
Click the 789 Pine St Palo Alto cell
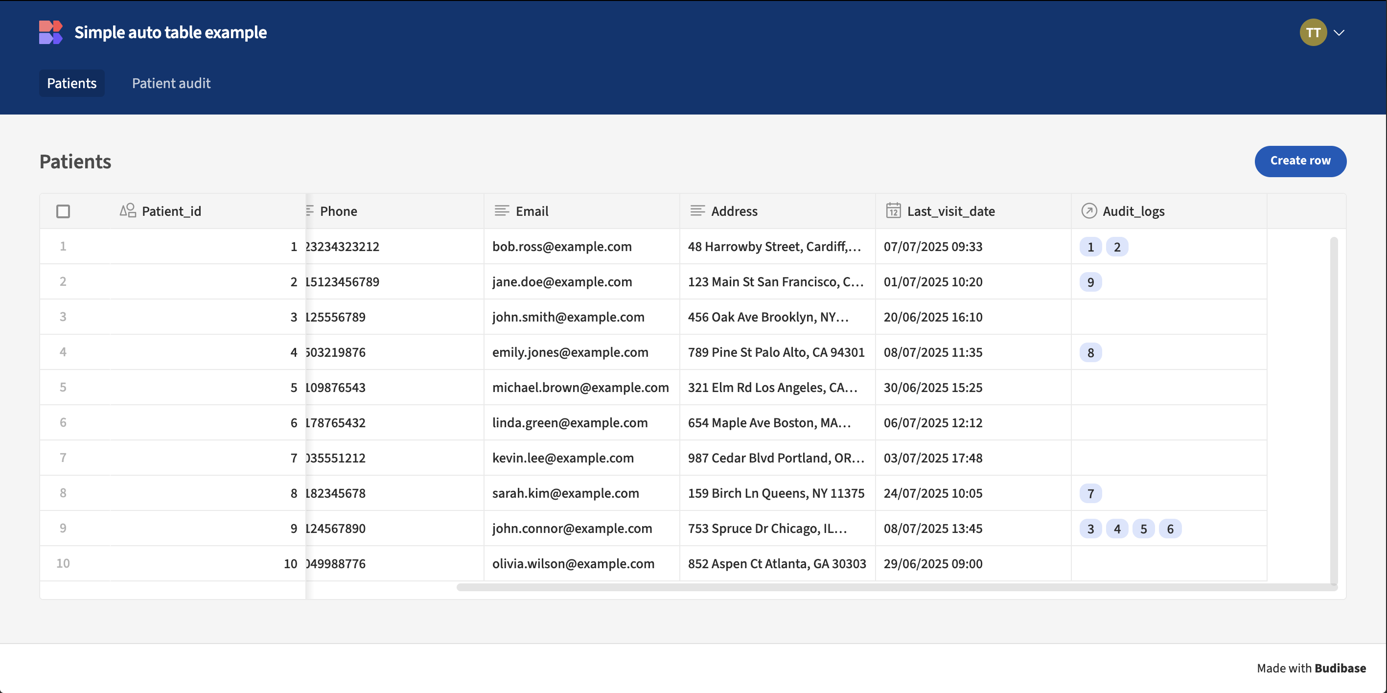pos(778,352)
